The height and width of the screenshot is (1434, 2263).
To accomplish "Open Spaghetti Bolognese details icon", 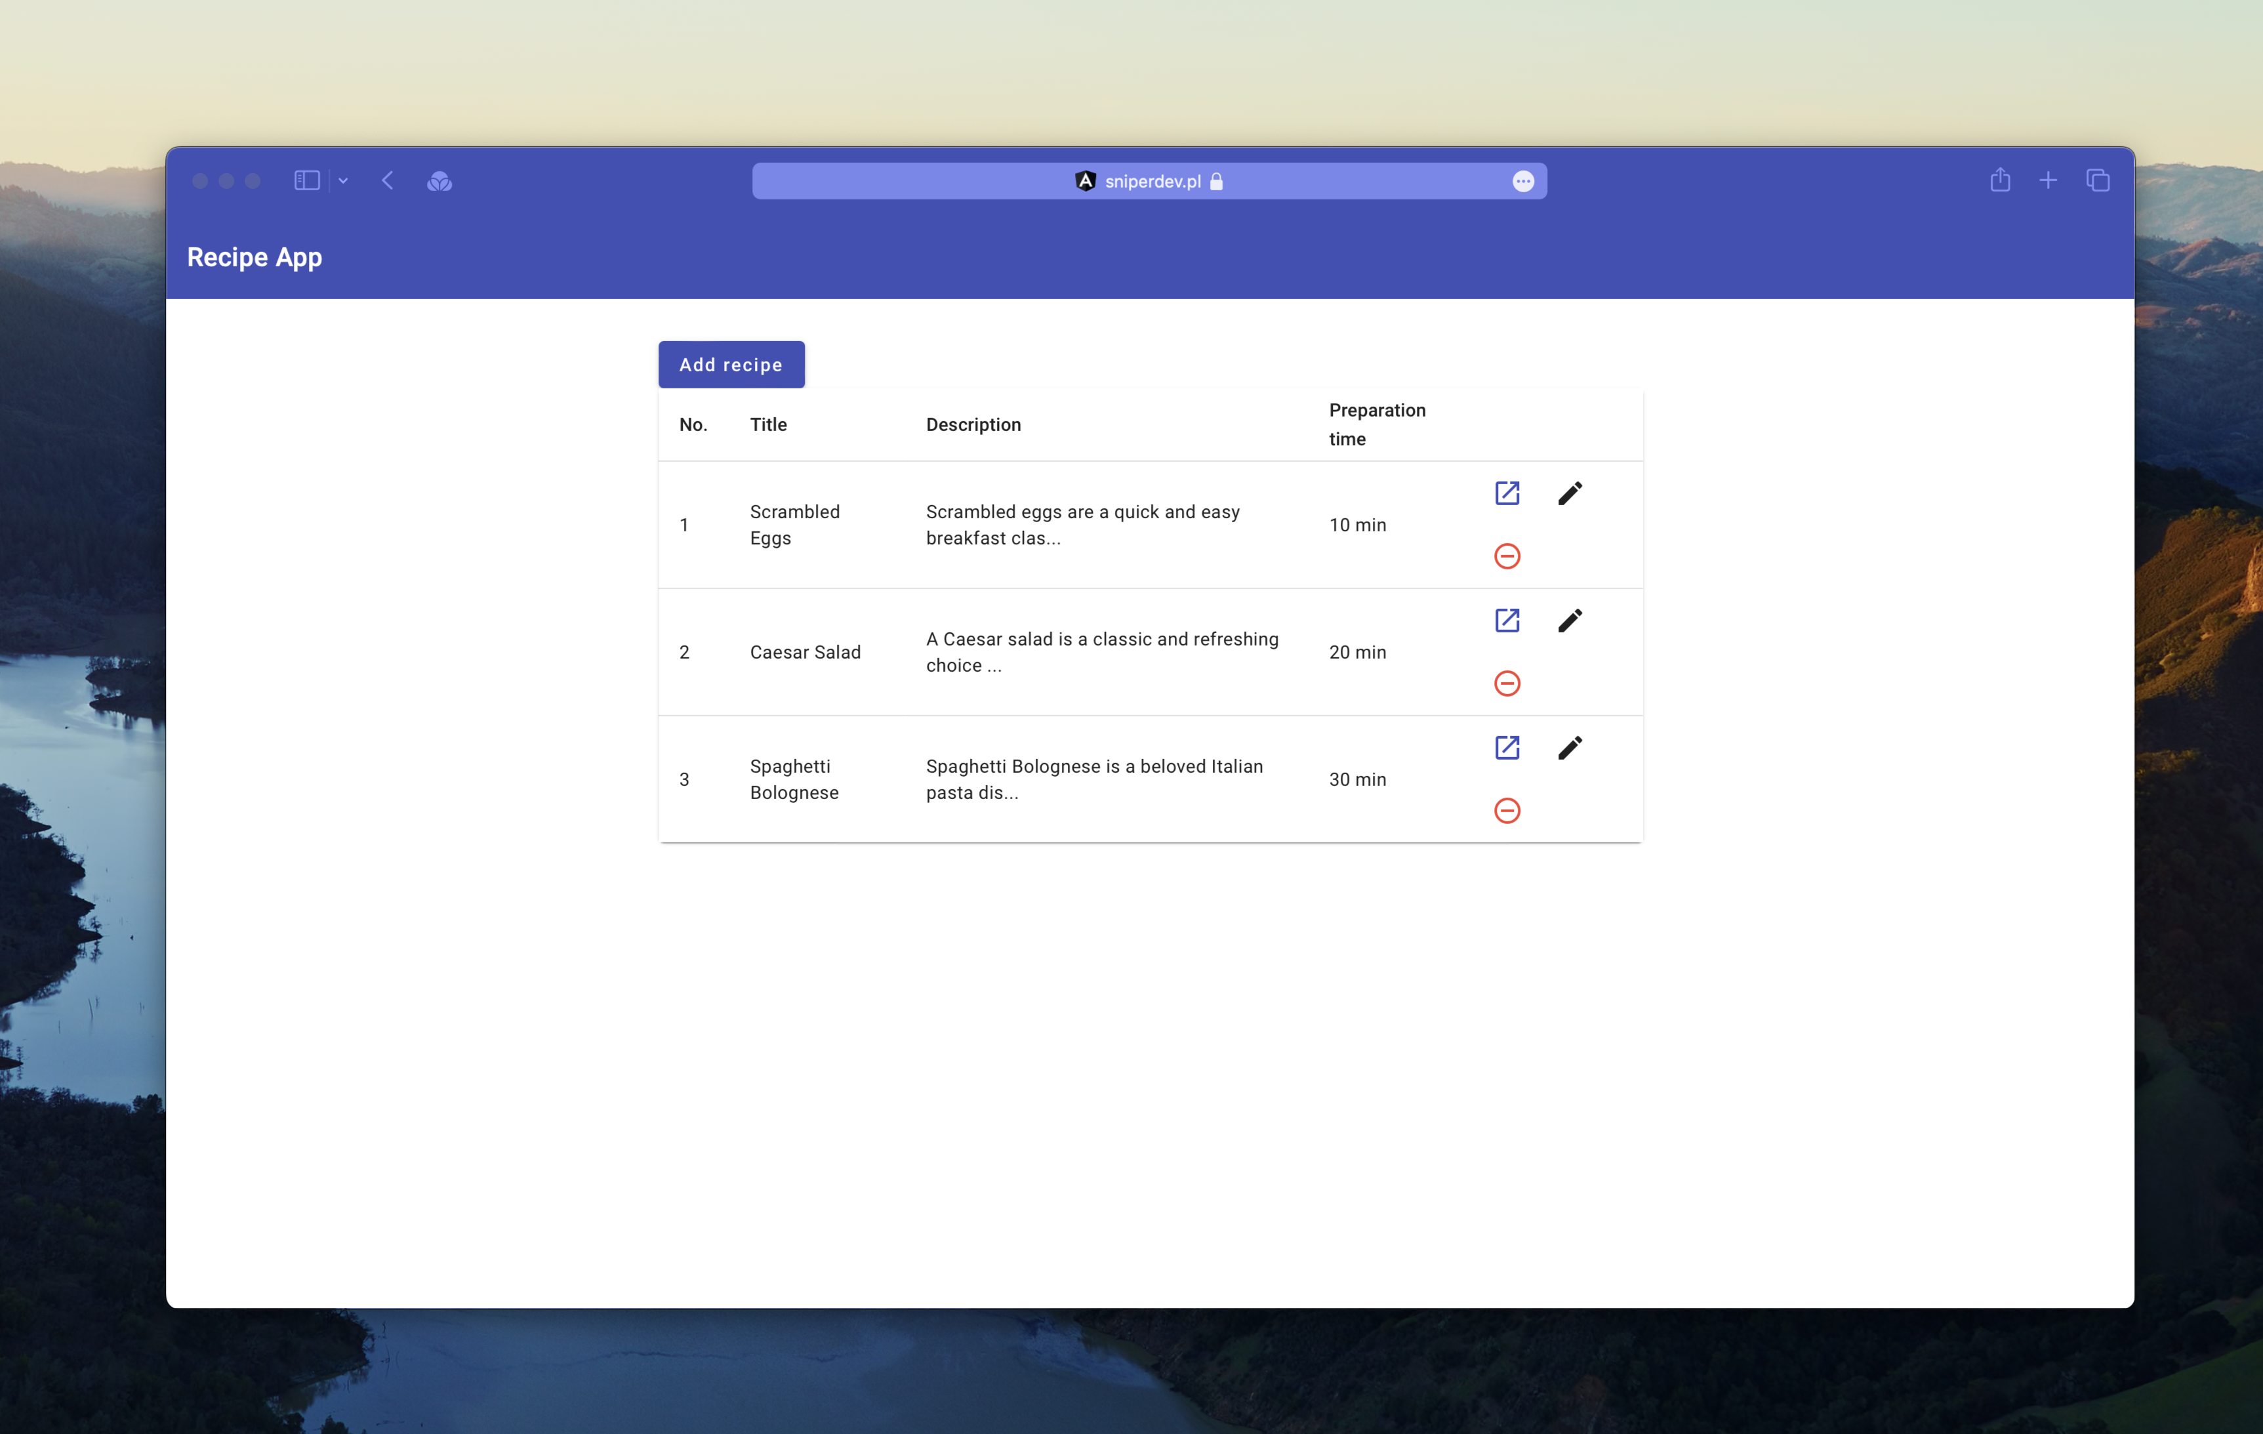I will 1507,748.
